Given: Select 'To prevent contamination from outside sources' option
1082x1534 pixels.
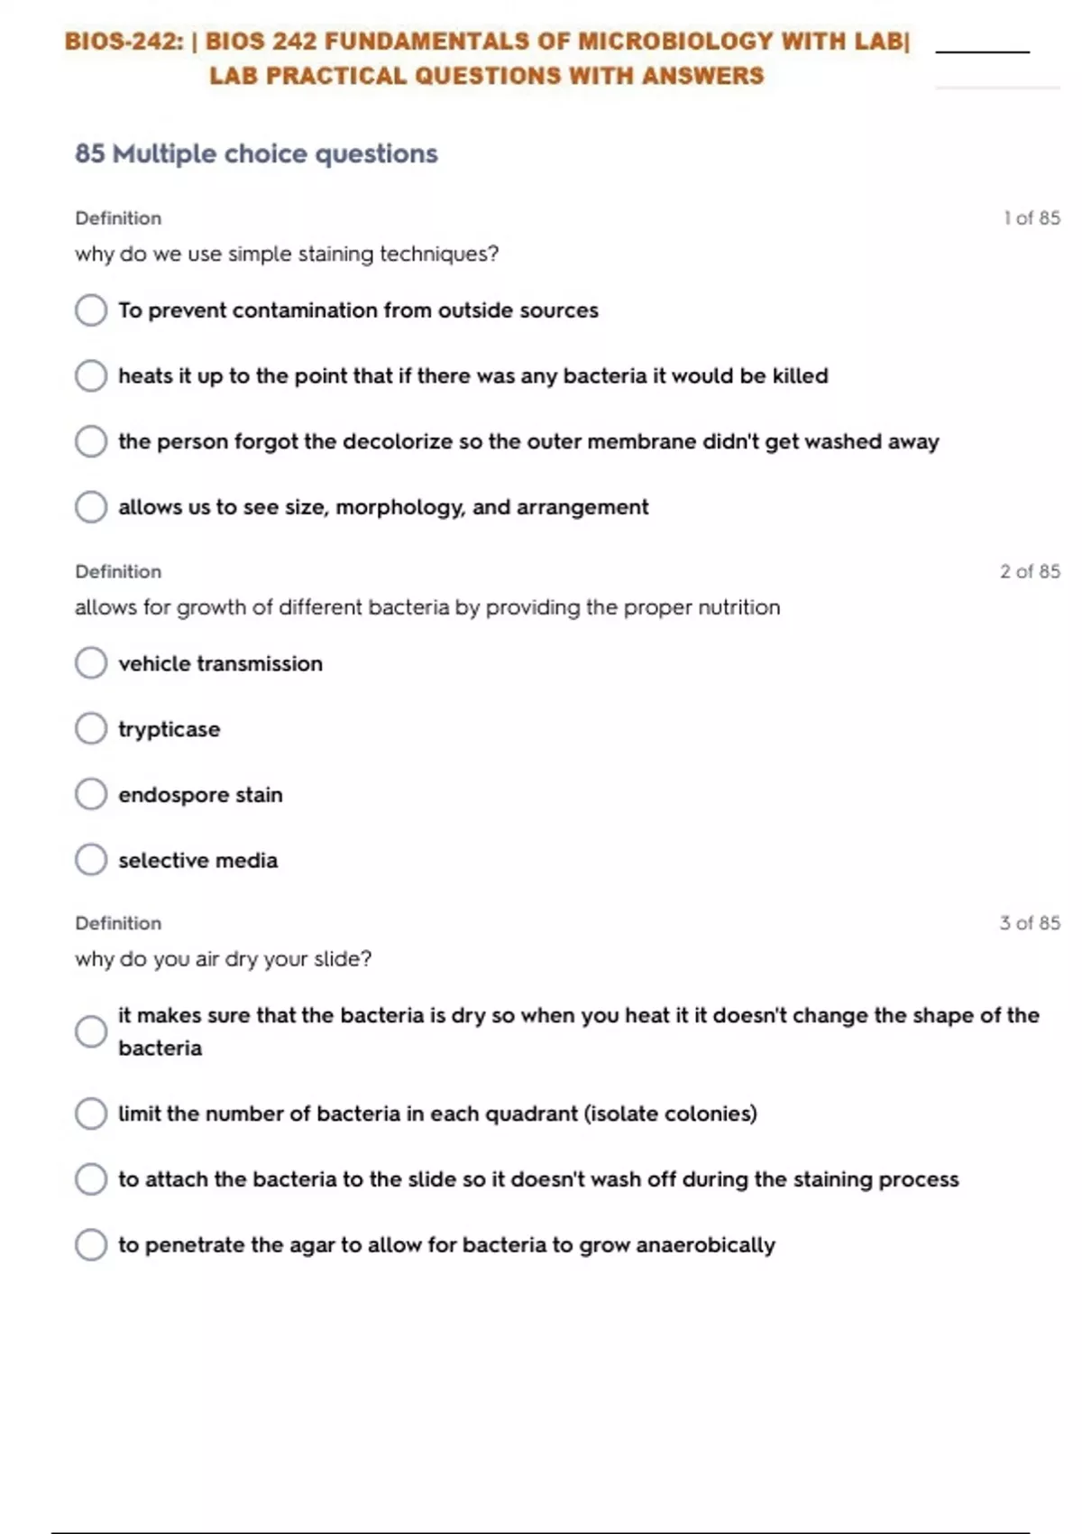Looking at the screenshot, I should pos(91,310).
